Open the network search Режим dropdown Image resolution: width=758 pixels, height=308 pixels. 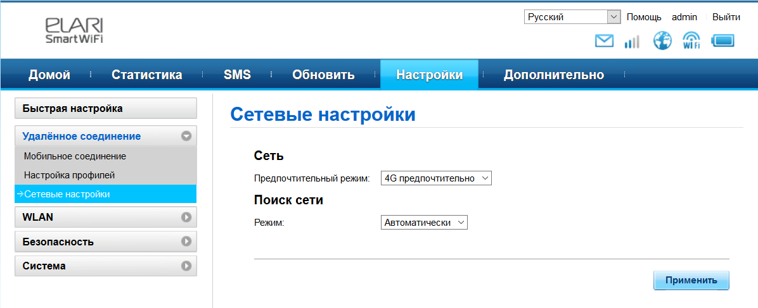click(424, 223)
